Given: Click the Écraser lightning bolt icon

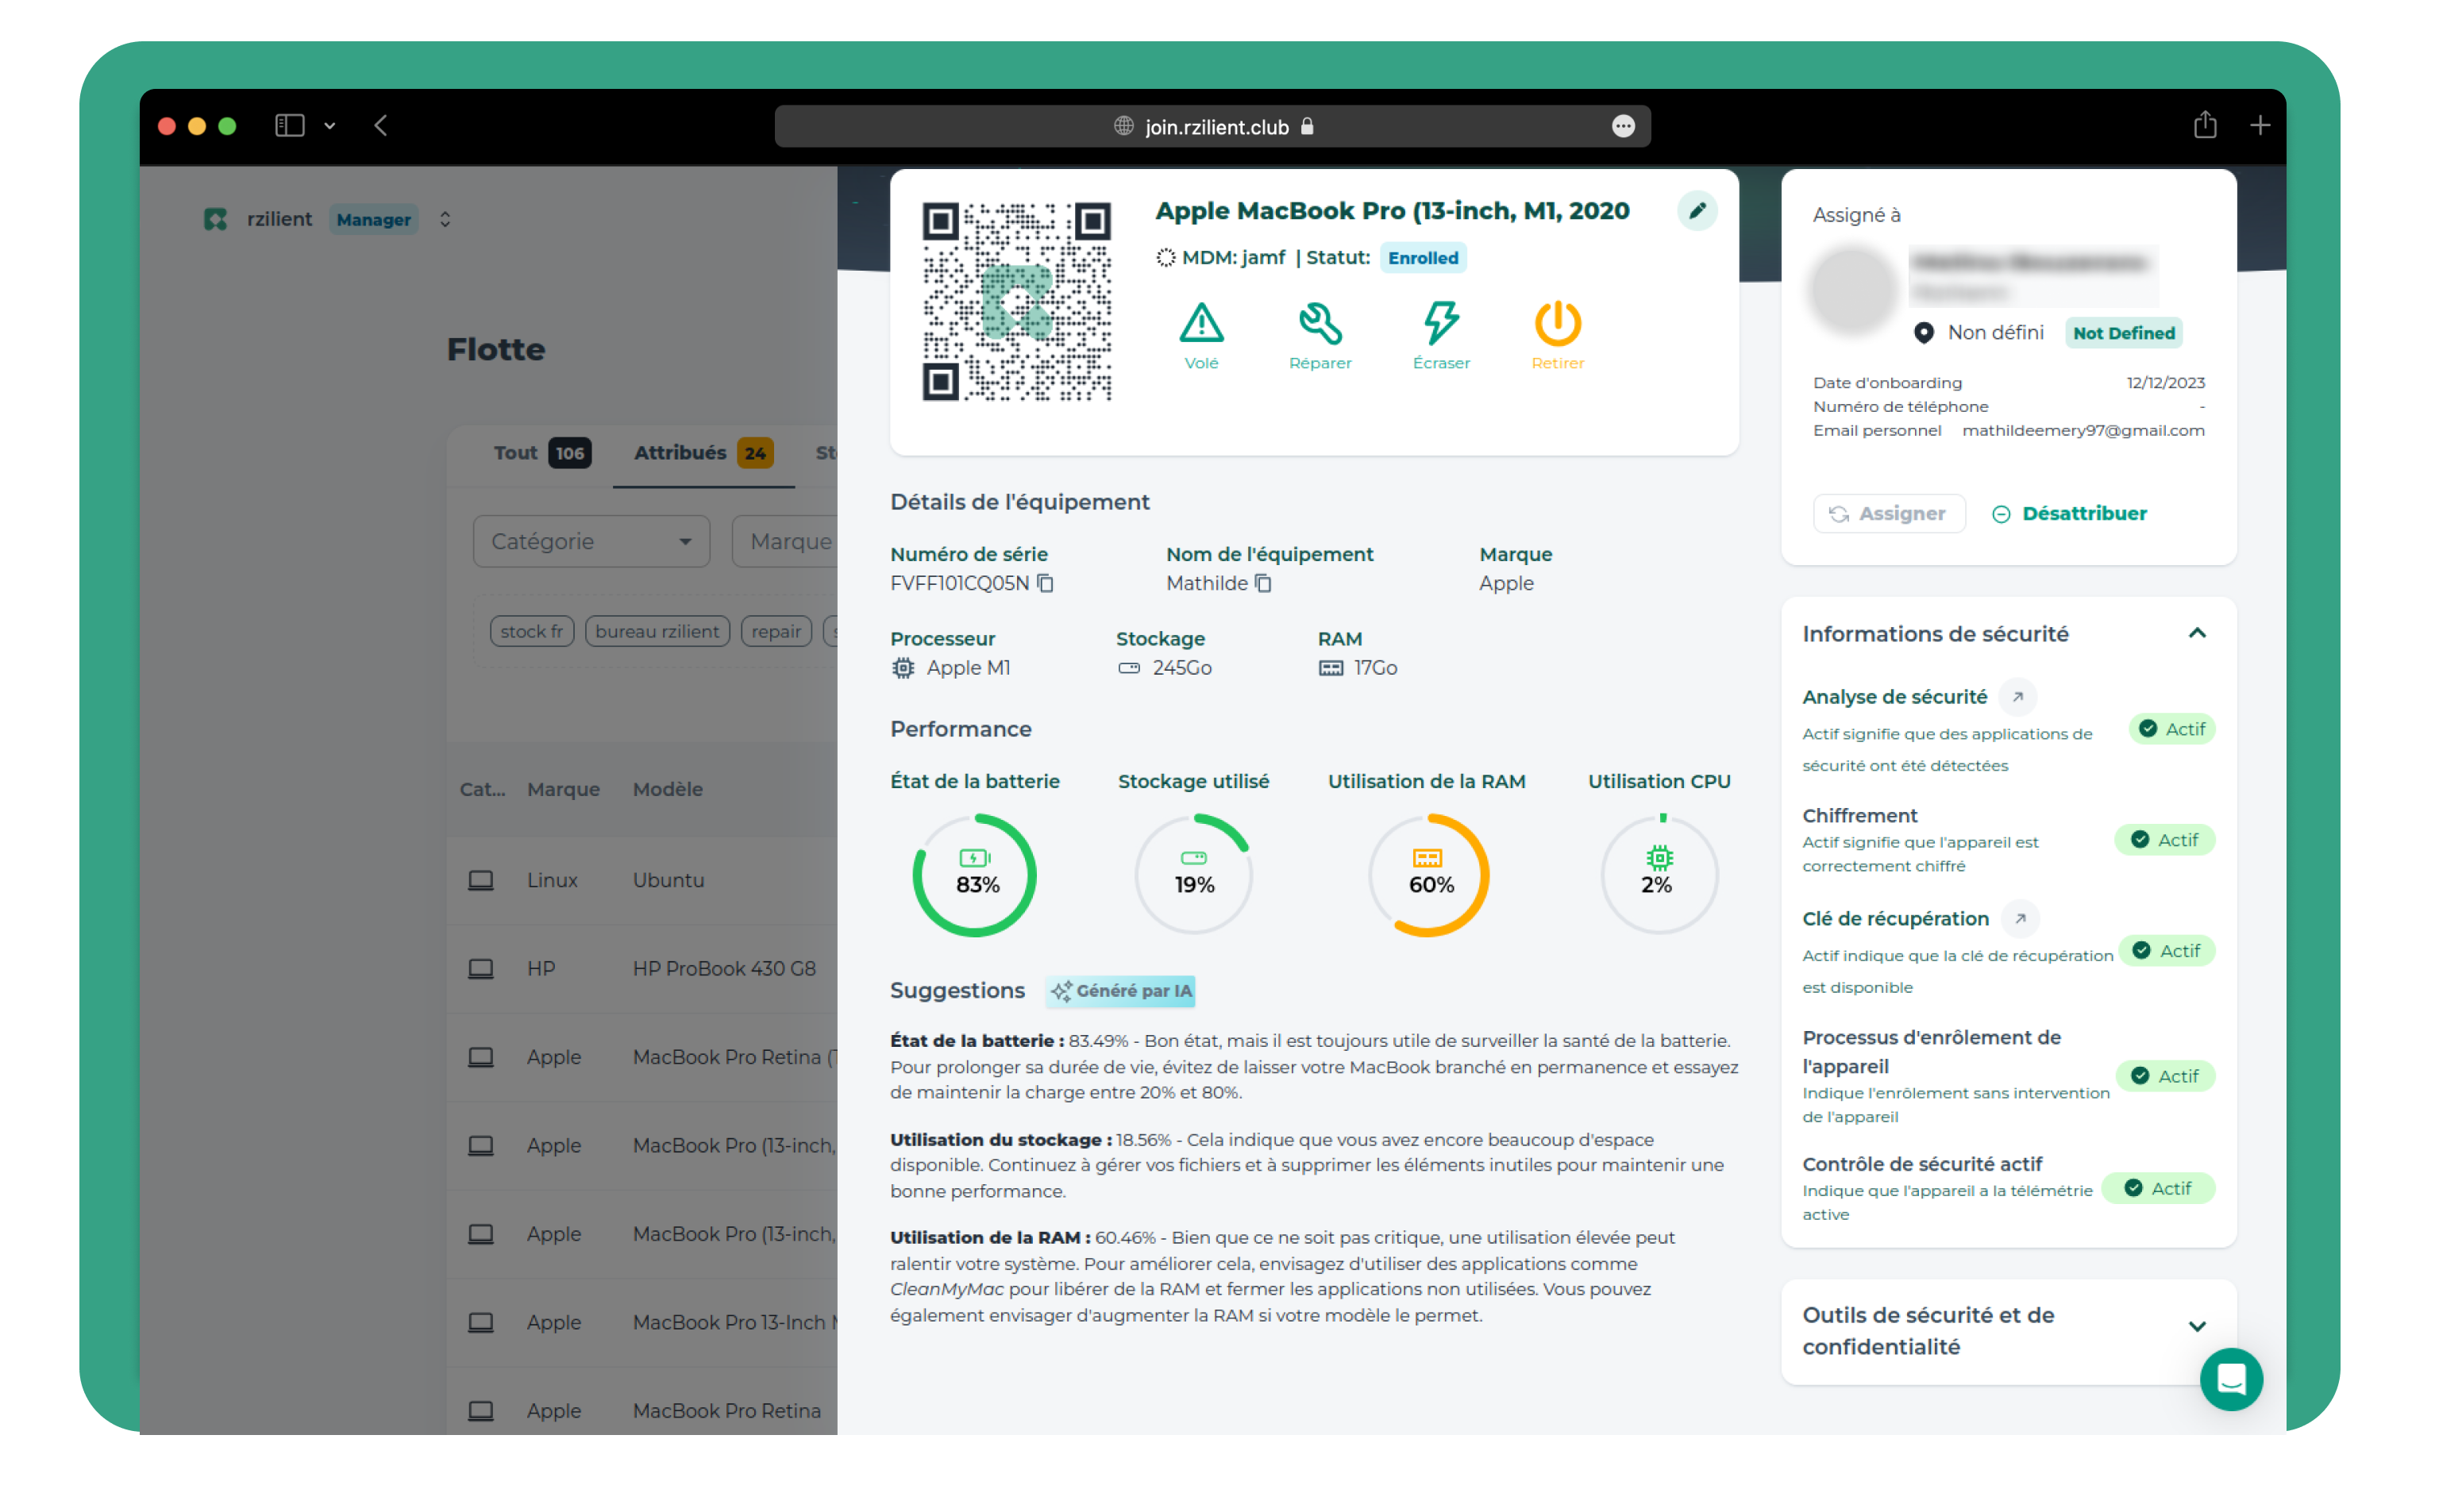Looking at the screenshot, I should point(1440,324).
